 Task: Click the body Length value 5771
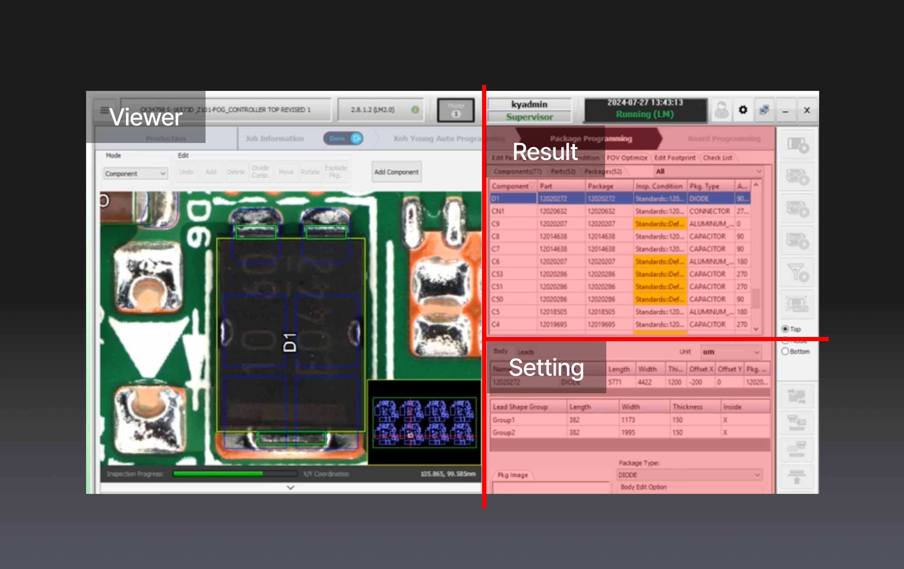coord(615,382)
